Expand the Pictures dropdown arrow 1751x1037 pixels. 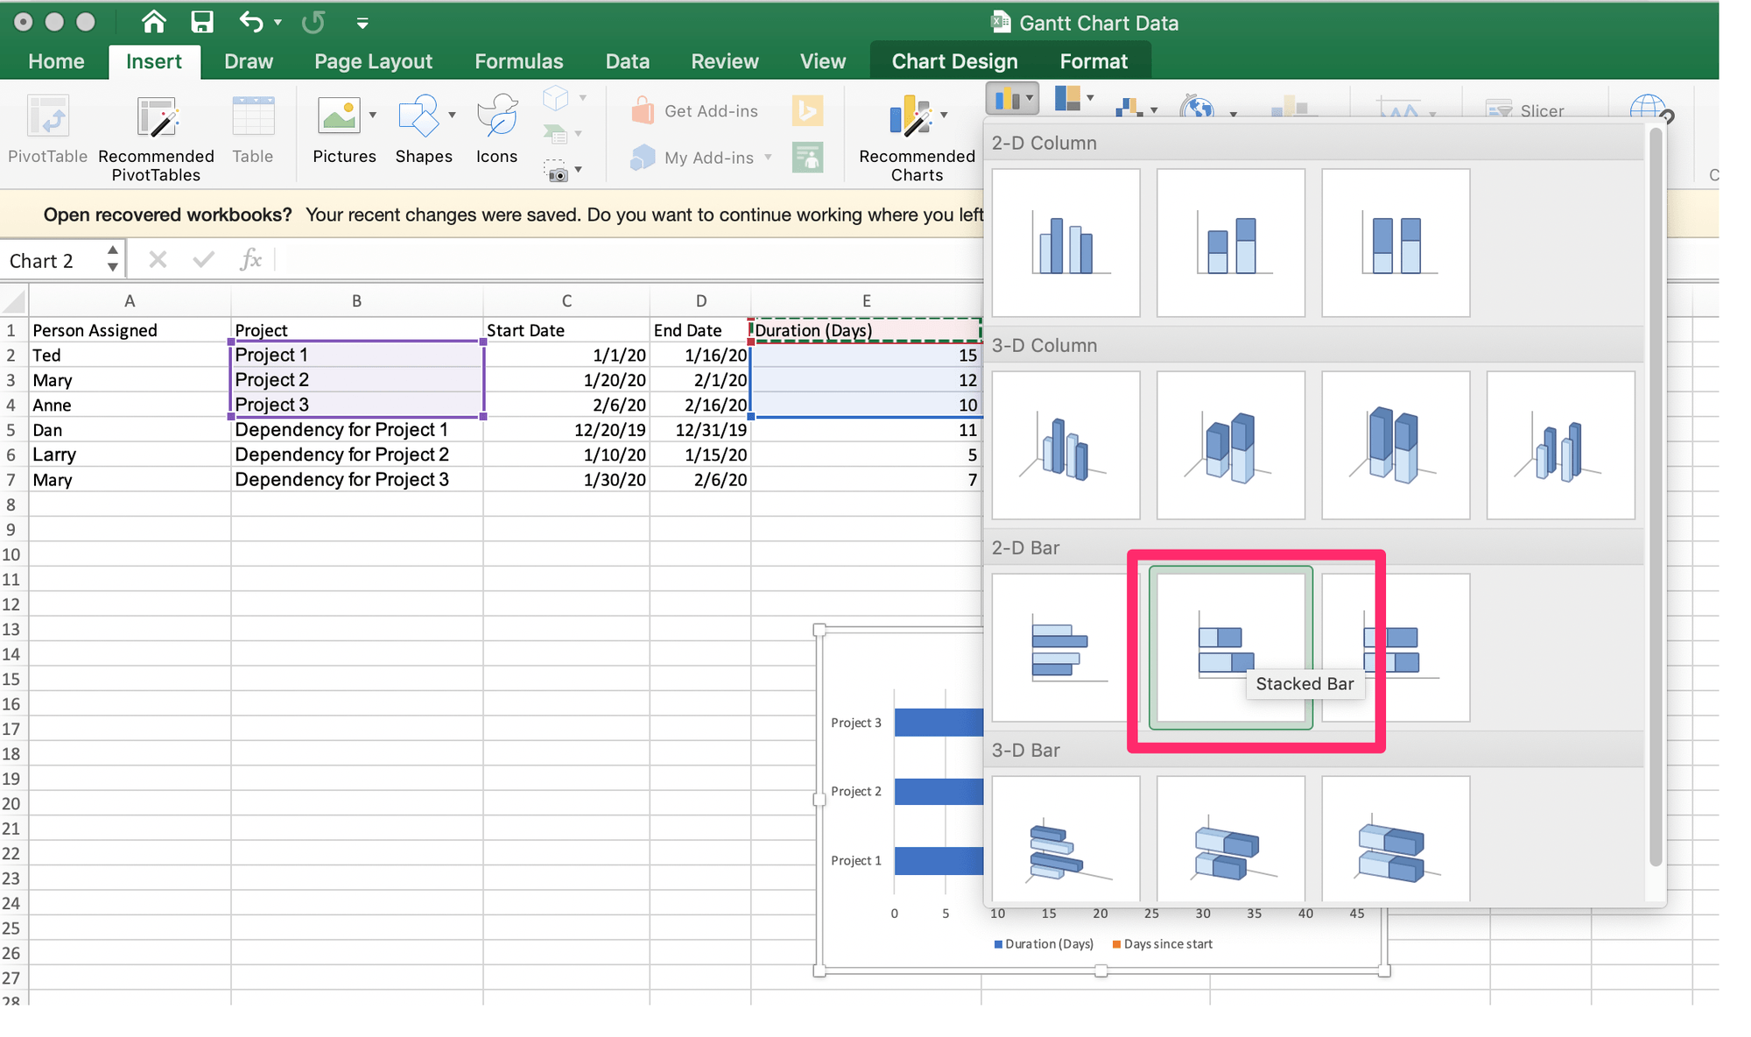(373, 115)
